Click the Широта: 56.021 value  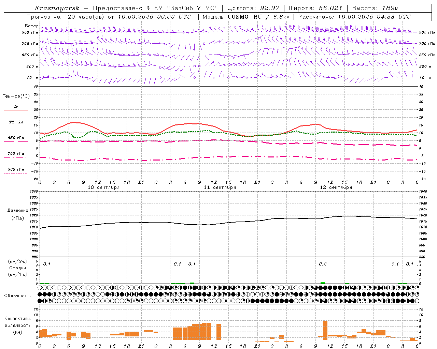315,8
